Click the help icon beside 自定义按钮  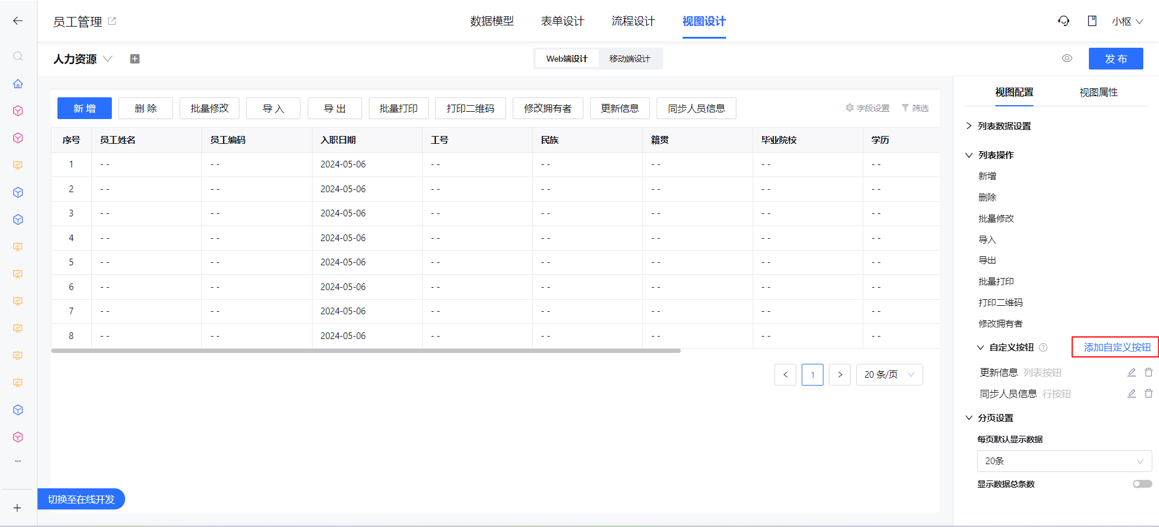(1043, 348)
